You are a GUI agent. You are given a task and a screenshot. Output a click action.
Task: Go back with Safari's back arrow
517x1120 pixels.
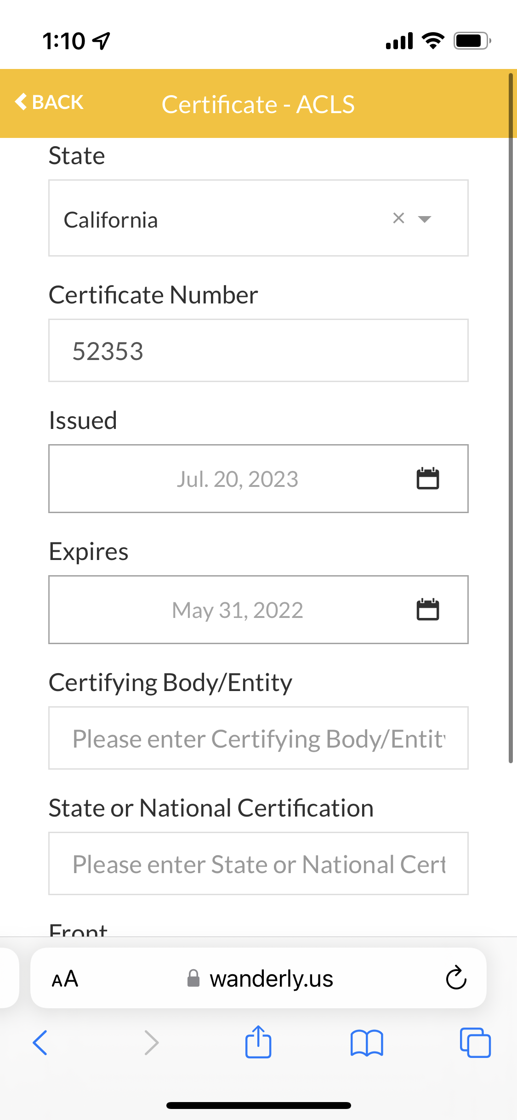coord(40,1042)
